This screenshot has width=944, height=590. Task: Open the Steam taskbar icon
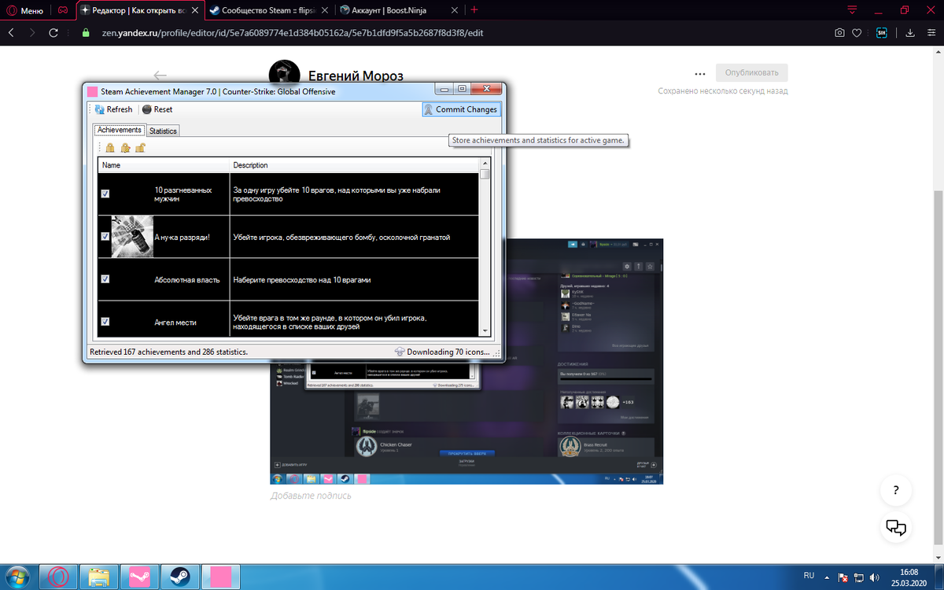(x=180, y=576)
